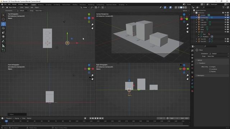Open the Object Data (camera) properties tab icon
The width and height of the screenshot is (230, 129).
[192, 87]
